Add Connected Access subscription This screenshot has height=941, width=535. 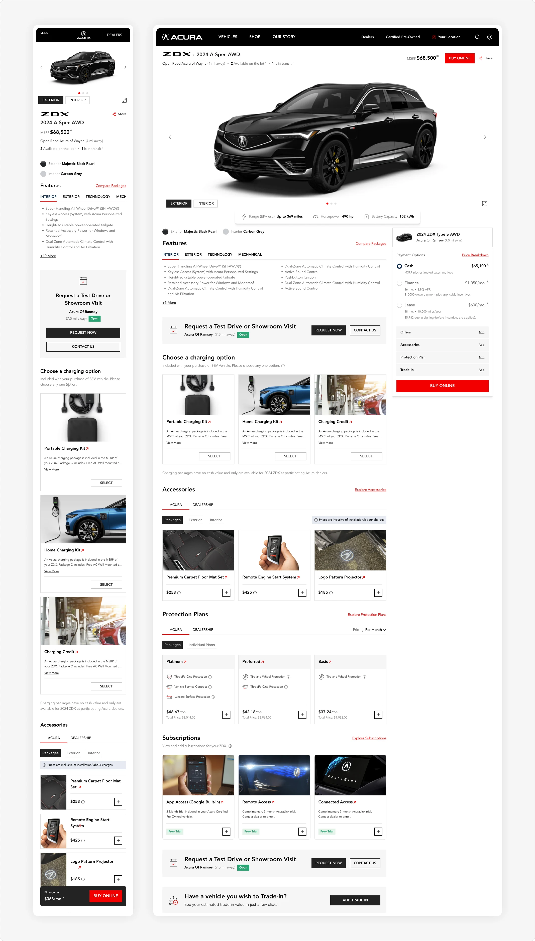(x=378, y=832)
